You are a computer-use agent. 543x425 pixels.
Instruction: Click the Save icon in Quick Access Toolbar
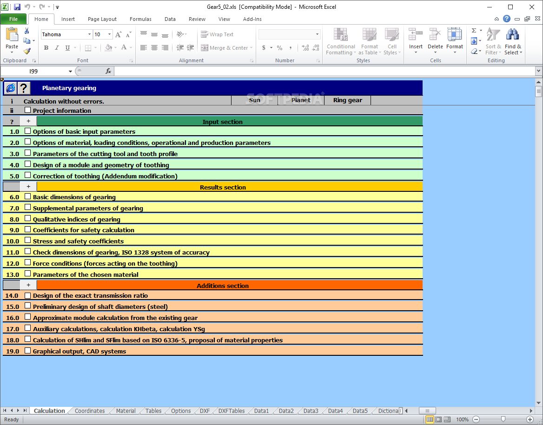[17, 7]
